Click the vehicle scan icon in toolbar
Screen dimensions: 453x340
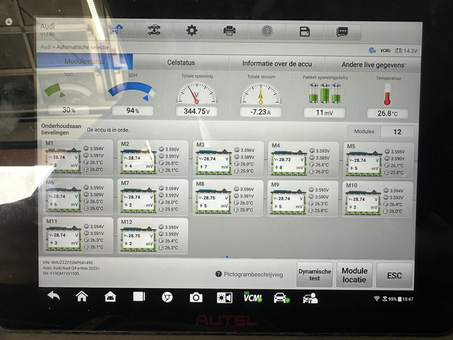point(154,30)
